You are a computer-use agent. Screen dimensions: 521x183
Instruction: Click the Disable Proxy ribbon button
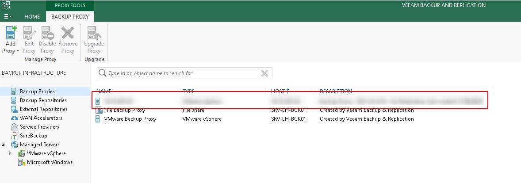pyautogui.click(x=47, y=40)
